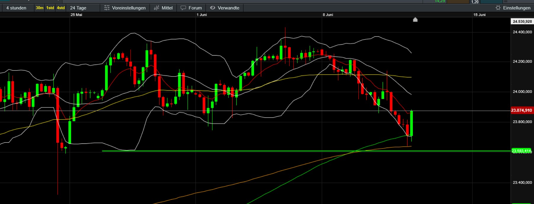Click the Verwandte eye icon

coord(213,8)
